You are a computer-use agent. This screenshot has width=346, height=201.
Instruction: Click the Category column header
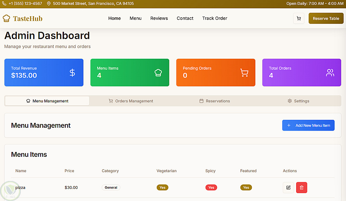point(110,171)
